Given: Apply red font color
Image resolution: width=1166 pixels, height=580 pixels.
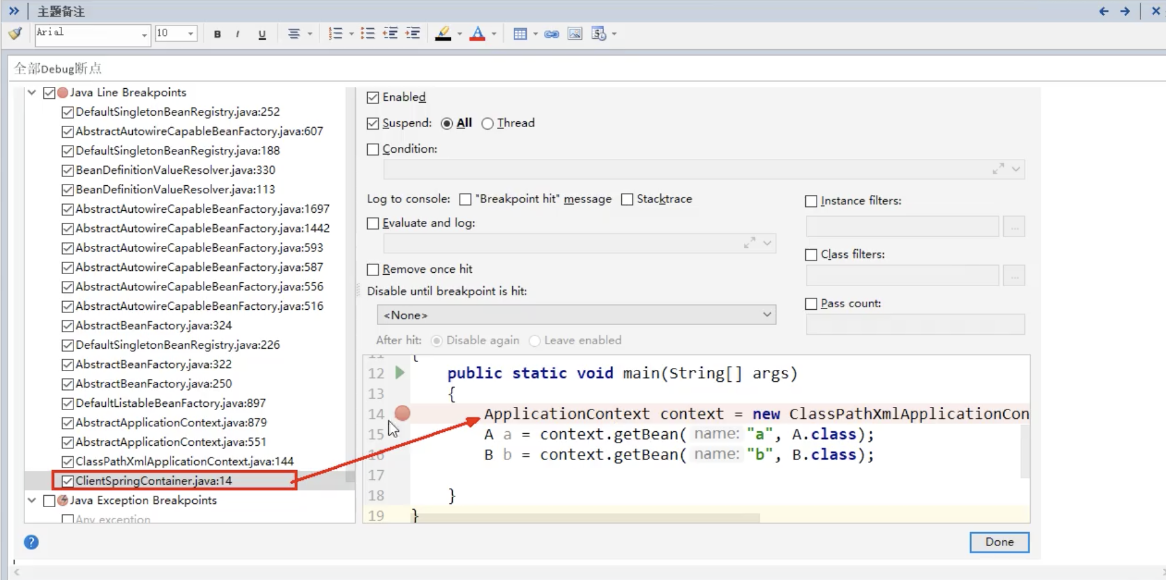Looking at the screenshot, I should (x=478, y=34).
